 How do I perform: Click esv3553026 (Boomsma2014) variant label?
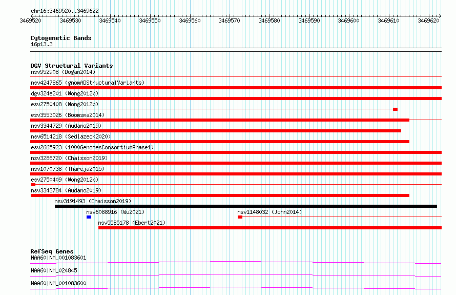click(x=68, y=115)
